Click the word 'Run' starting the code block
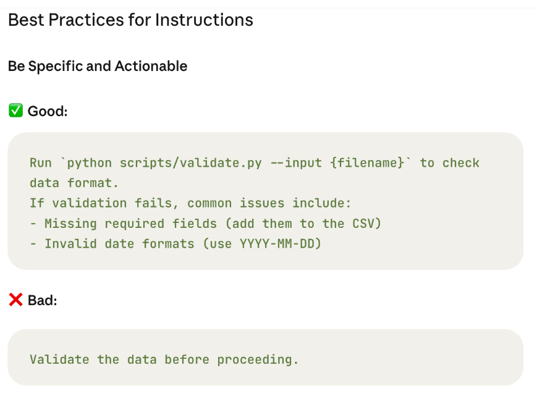Screen dimensions: 545x402 tap(41, 162)
